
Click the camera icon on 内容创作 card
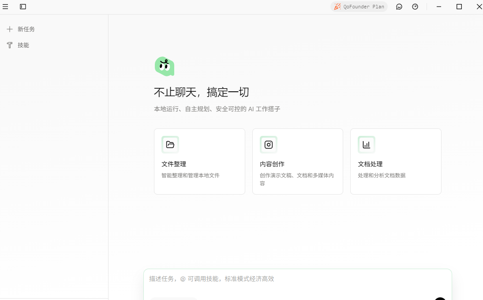269,145
